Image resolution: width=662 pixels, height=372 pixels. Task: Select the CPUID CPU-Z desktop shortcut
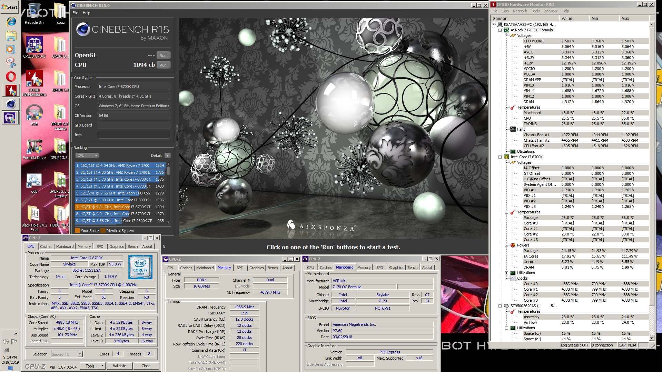(x=34, y=47)
